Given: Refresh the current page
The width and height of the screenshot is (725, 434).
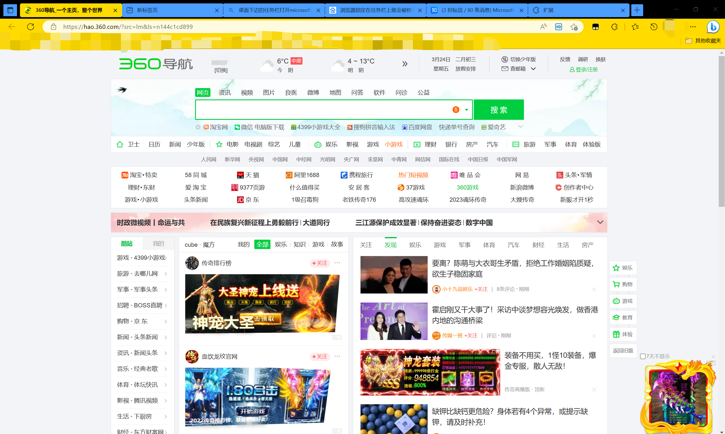Looking at the screenshot, I should 31,27.
